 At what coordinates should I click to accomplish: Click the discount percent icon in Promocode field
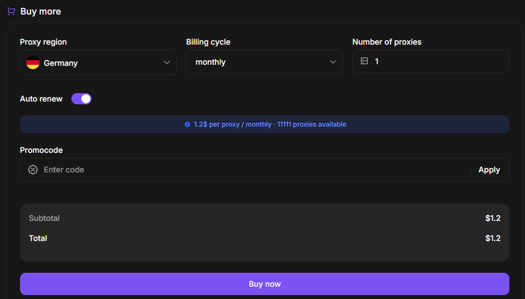[33, 170]
